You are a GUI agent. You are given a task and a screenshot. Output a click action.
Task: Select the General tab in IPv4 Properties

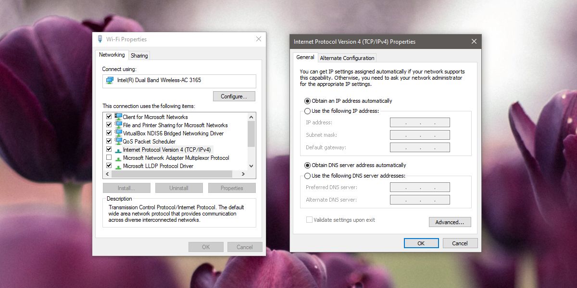tap(305, 57)
